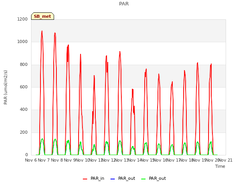Screen dimensions: 249x186
Task: Click the green PAR_out legend swatch
Action: tap(143, 179)
